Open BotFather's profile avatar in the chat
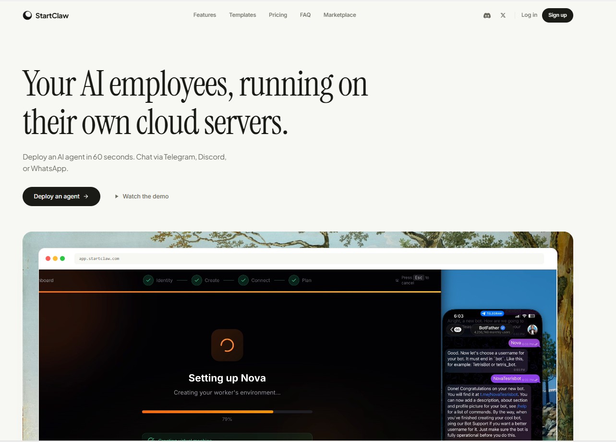The width and height of the screenshot is (616, 442). pos(532,330)
